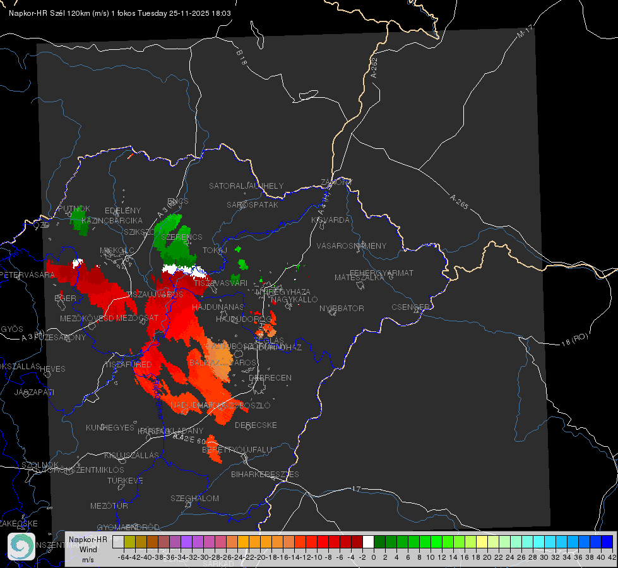Click the TISZAVASVÁRI city label
Image resolution: width=618 pixels, height=568 pixels.
tap(221, 283)
